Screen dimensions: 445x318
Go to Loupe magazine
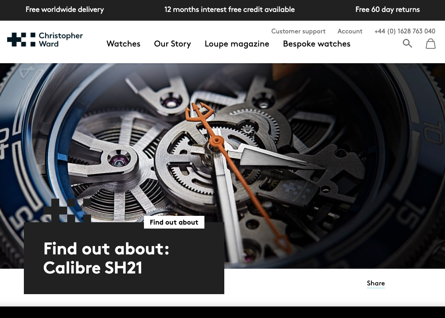pyautogui.click(x=237, y=44)
